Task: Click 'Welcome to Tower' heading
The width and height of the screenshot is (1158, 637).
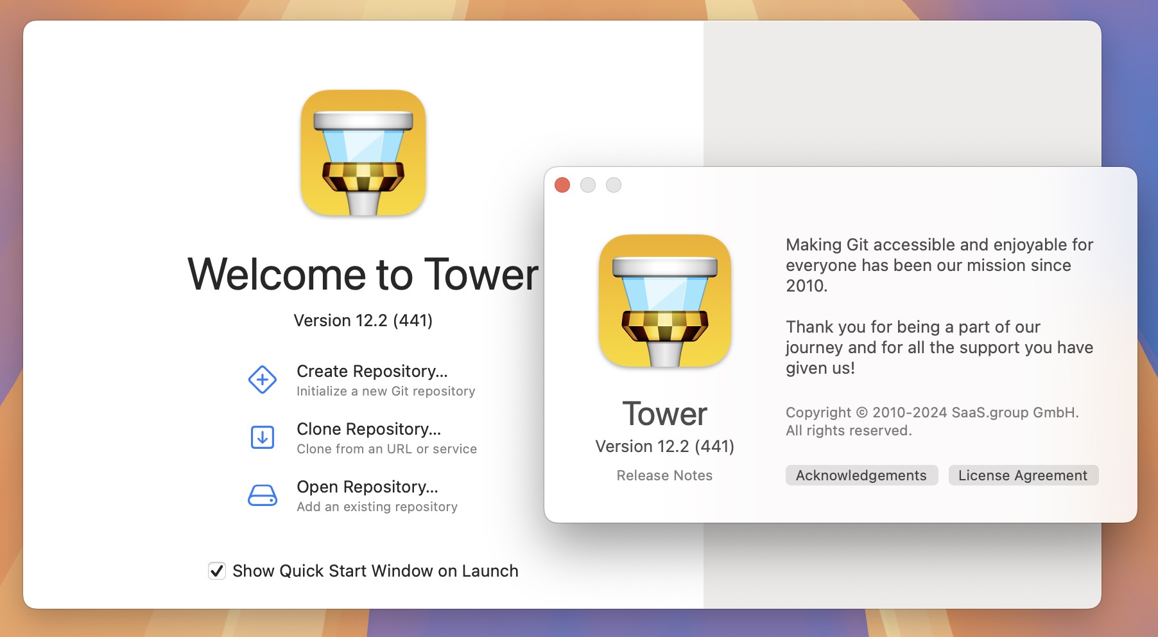Action: pos(363,274)
